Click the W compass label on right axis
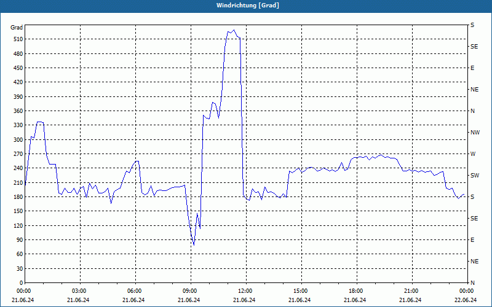The height and width of the screenshot is (307, 492). [x=473, y=154]
